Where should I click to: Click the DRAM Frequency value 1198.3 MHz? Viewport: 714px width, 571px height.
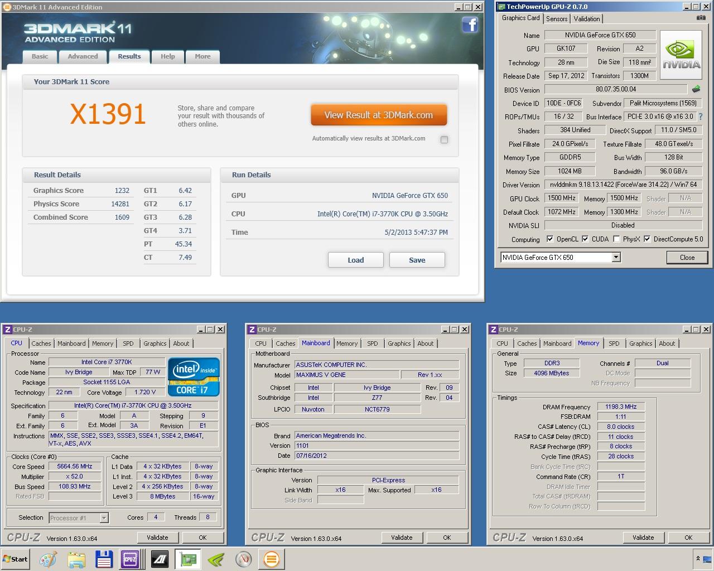(621, 407)
